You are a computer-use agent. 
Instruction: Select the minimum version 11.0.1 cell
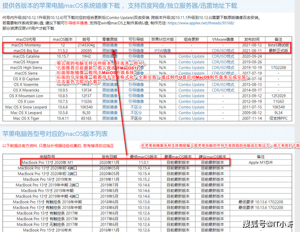tap(144, 163)
